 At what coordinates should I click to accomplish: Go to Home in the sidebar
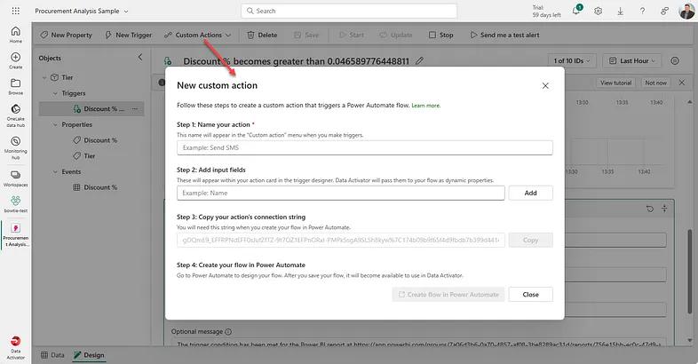pyautogui.click(x=16, y=35)
